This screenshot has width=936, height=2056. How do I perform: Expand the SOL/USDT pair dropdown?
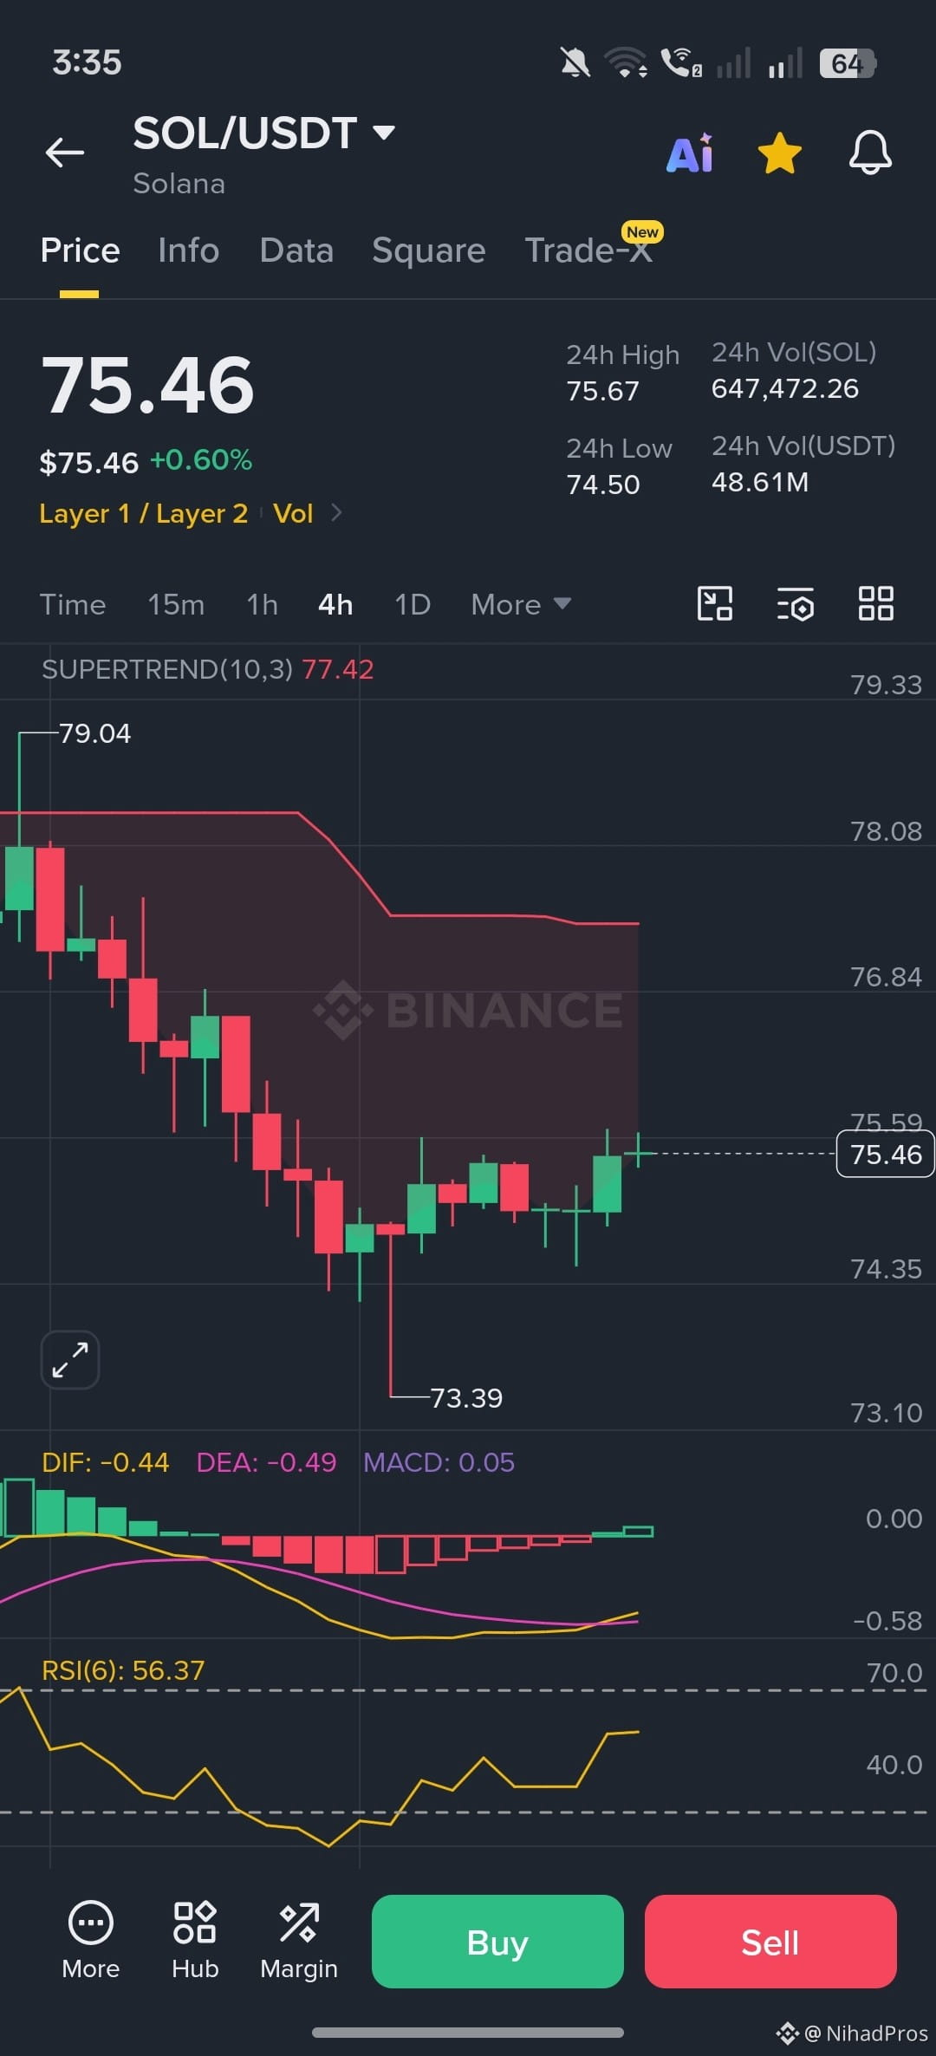[384, 133]
